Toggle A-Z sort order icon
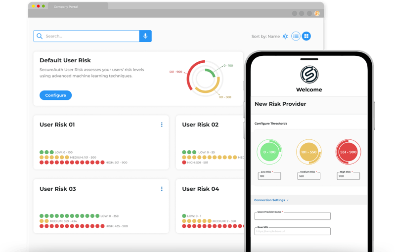This screenshot has width=395, height=252. point(285,37)
